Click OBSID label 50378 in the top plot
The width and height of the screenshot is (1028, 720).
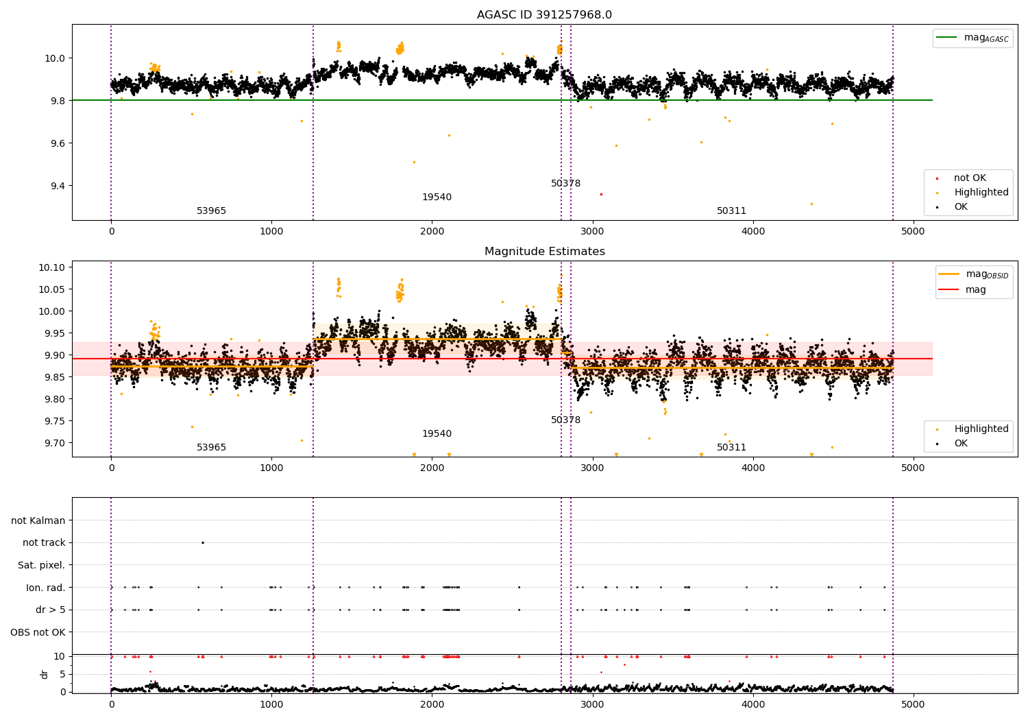click(x=565, y=184)
